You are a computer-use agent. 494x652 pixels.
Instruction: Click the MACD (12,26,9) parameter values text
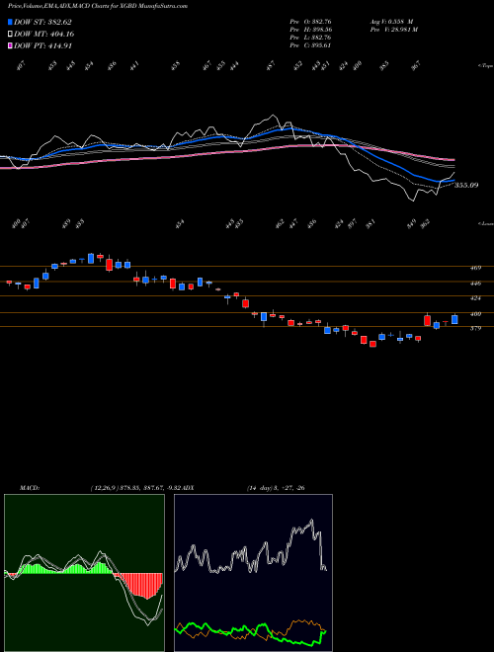coord(136,488)
